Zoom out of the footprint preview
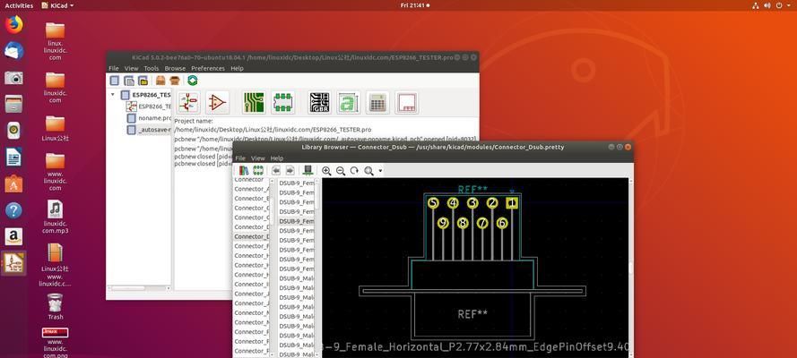The image size is (797, 358). pos(341,171)
